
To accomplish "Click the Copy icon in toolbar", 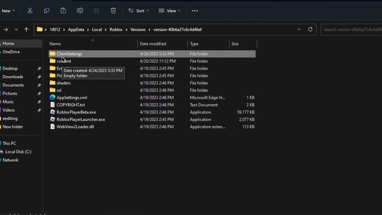I will tap(47, 11).
